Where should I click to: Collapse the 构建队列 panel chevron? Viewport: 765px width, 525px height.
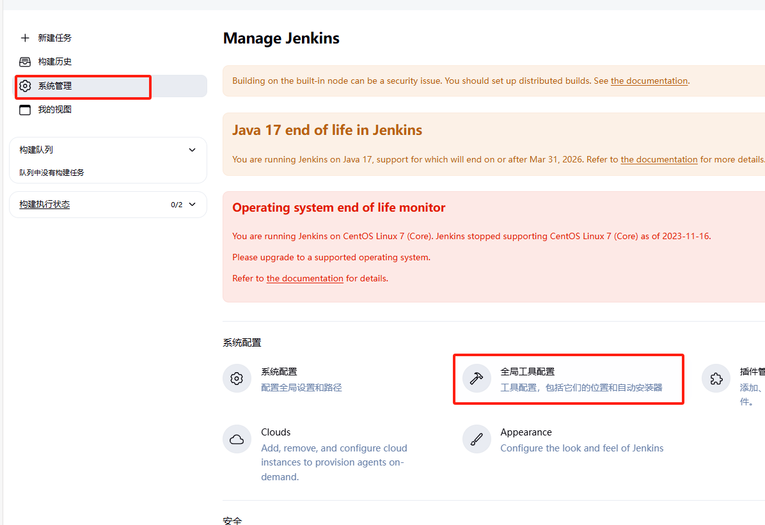[193, 150]
